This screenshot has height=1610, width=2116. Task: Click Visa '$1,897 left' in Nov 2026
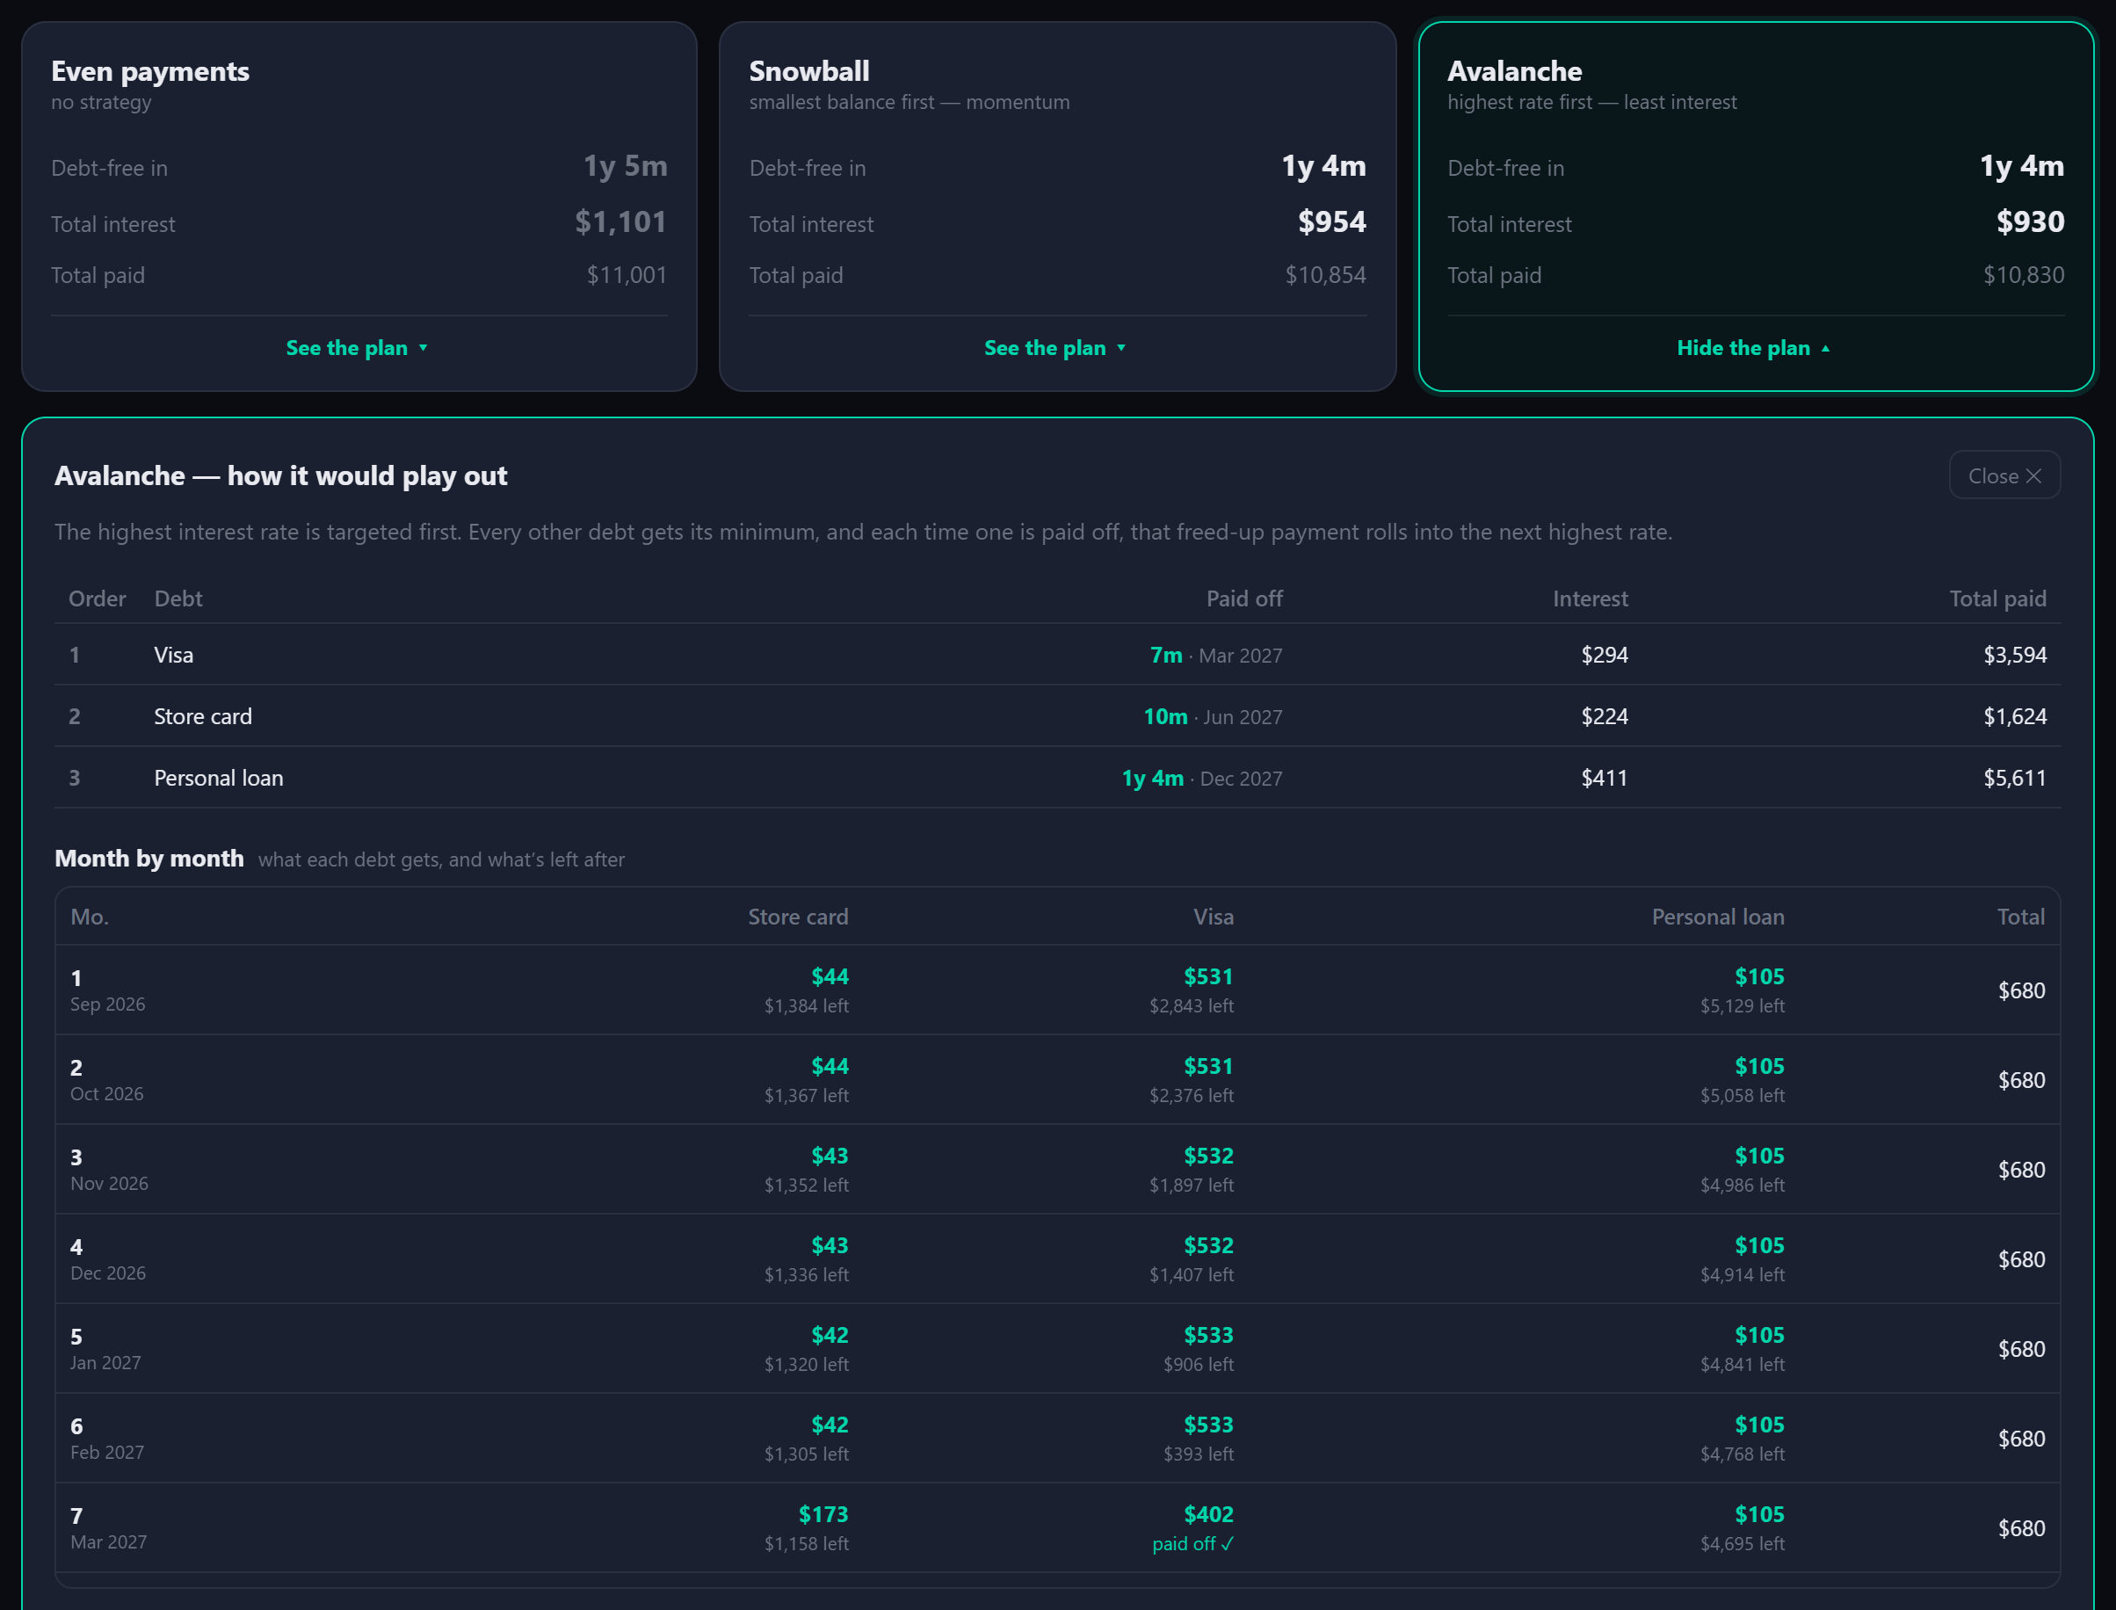pyautogui.click(x=1192, y=1186)
